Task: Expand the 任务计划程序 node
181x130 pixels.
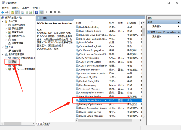Action: coord(6,25)
